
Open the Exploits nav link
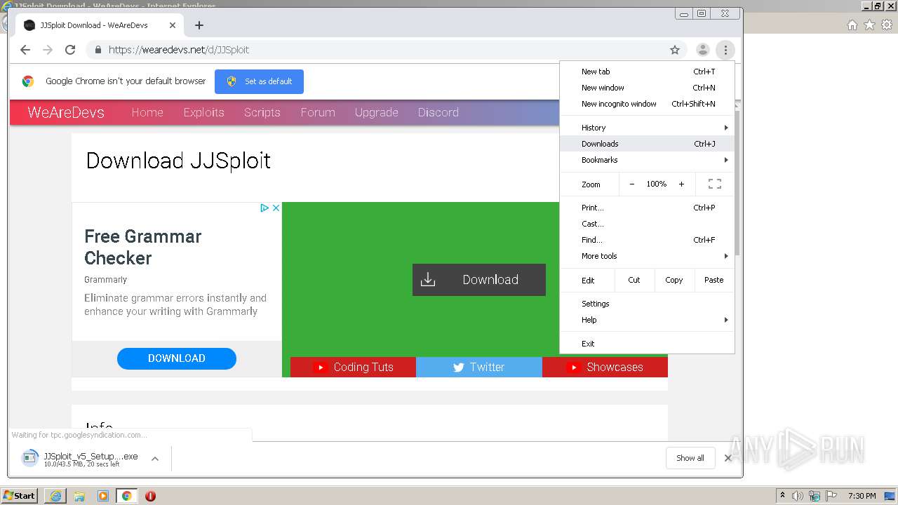pyautogui.click(x=203, y=112)
